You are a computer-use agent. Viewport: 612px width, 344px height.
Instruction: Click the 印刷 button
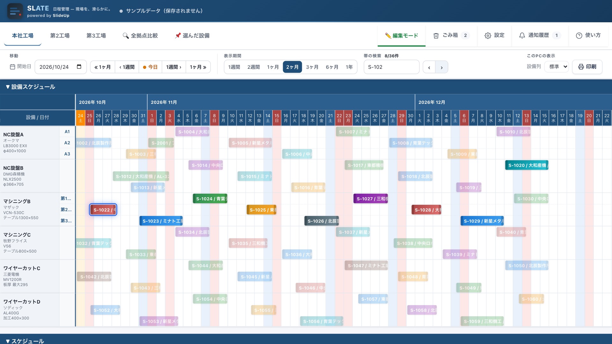[x=587, y=67]
